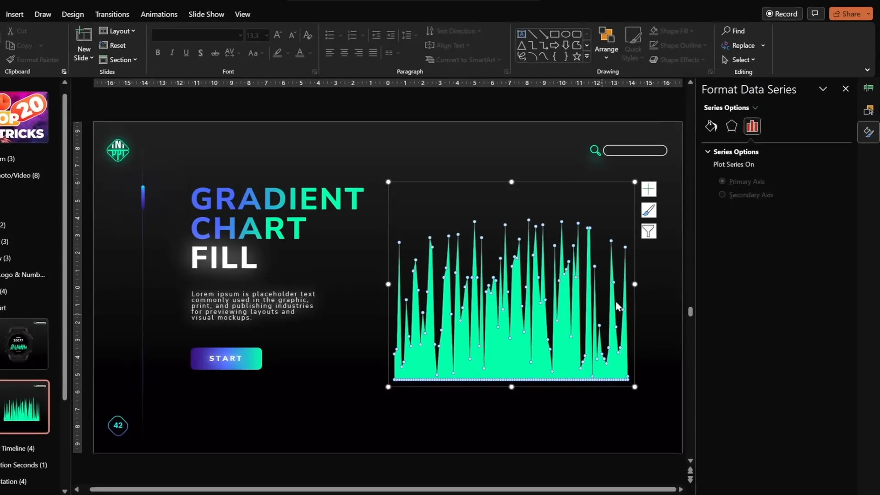The width and height of the screenshot is (880, 495).
Task: Click the horizontal scrollbar below the slide
Action: (x=383, y=489)
